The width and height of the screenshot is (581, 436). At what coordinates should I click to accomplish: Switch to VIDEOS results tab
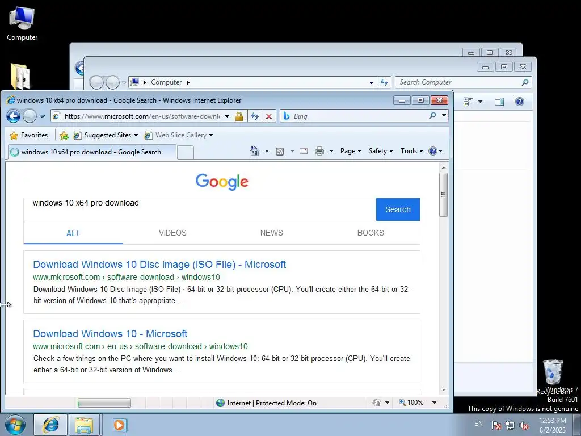pyautogui.click(x=172, y=233)
